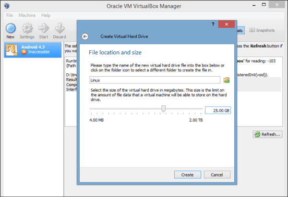Click the New virtual machine icon
This screenshot has height=197, width=288.
tap(11, 28)
